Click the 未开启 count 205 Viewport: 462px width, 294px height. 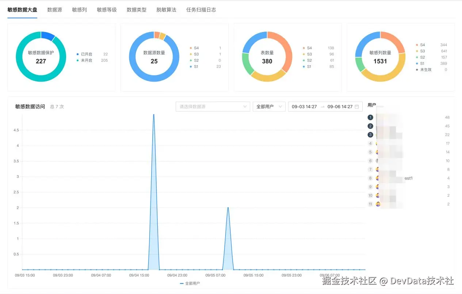point(104,60)
